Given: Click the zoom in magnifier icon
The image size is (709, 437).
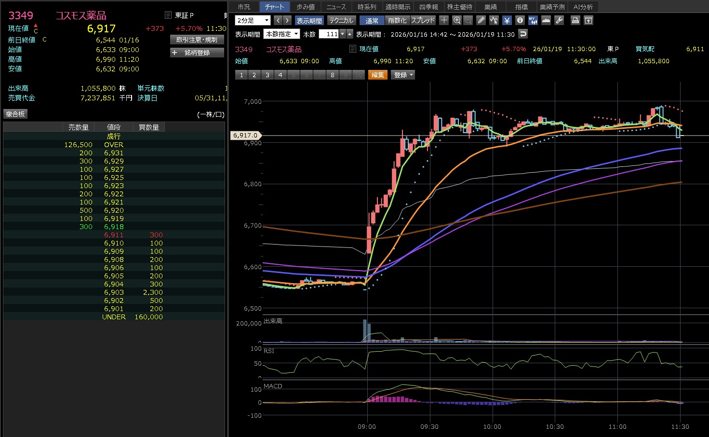Looking at the screenshot, I should [x=457, y=20].
